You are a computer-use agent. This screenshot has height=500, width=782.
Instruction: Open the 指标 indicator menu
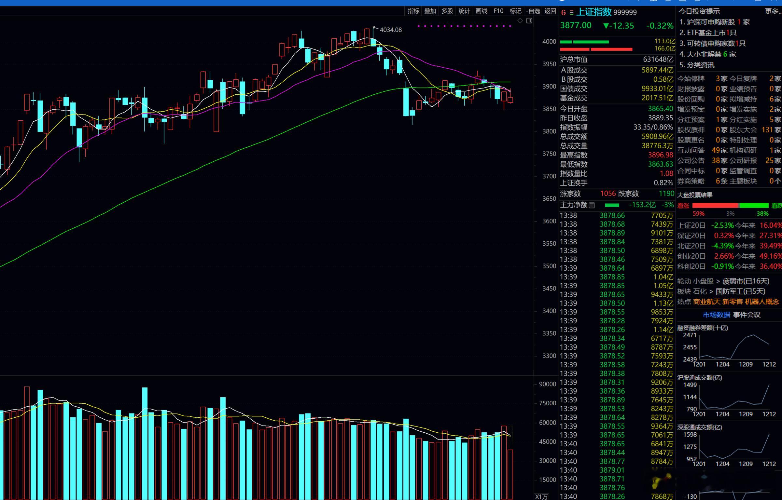[413, 11]
